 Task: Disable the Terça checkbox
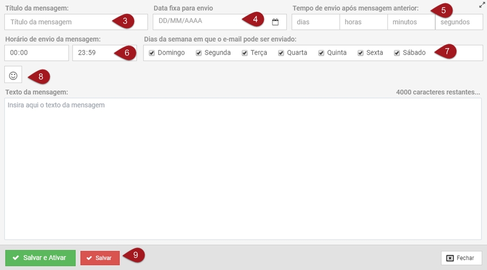tap(245, 53)
